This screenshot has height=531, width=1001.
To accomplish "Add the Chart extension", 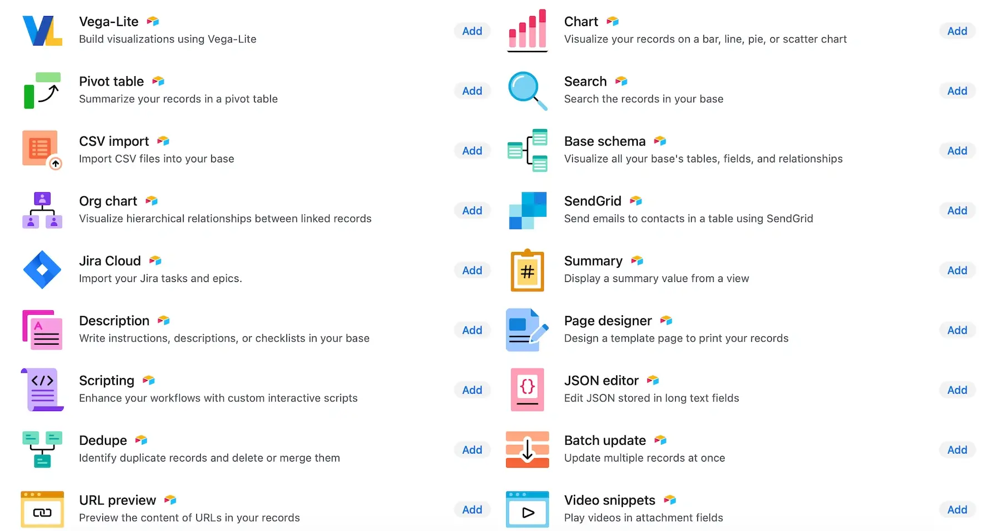I will point(957,31).
